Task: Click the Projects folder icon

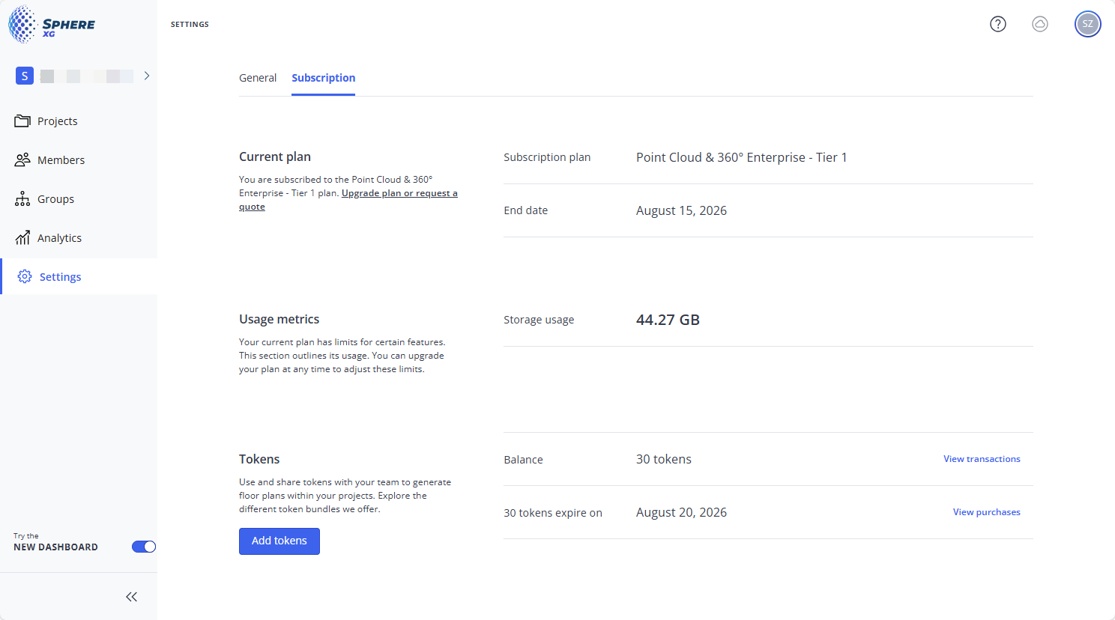Action: [22, 121]
